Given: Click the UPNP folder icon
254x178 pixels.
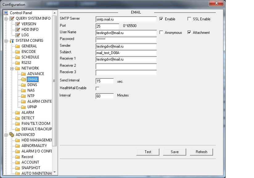Looking at the screenshot, I should (x=23, y=107).
